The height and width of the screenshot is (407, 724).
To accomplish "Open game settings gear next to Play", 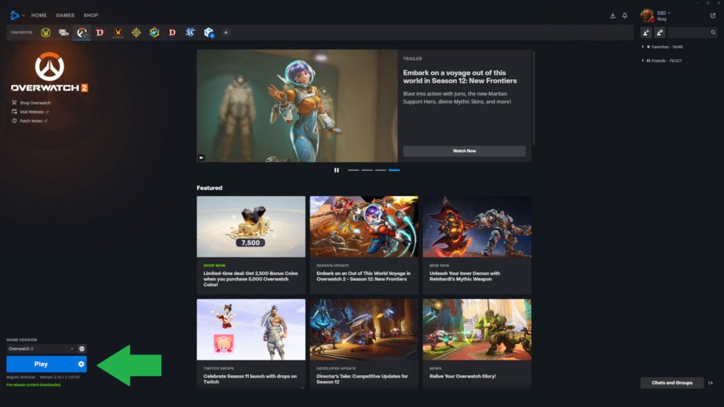I will (x=83, y=364).
